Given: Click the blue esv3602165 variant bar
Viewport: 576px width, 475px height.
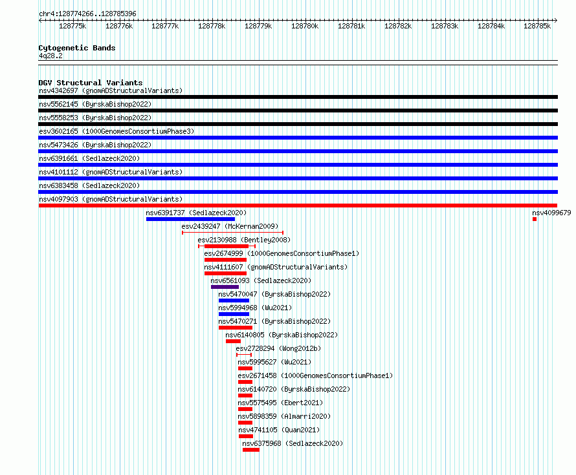Looking at the screenshot, I should tap(298, 138).
